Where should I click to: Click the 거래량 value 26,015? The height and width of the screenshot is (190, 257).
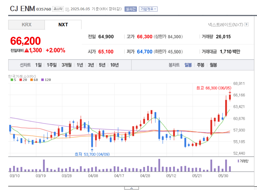tap(223, 37)
